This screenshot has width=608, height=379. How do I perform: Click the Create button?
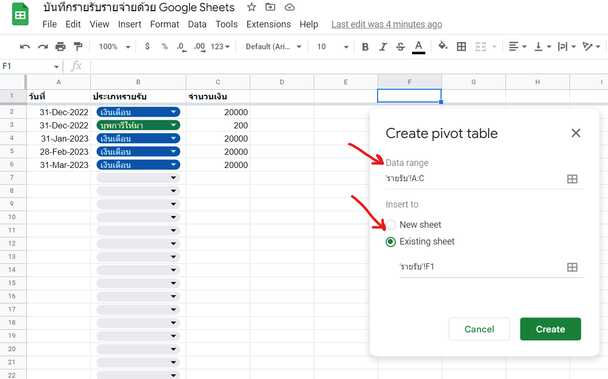click(550, 329)
